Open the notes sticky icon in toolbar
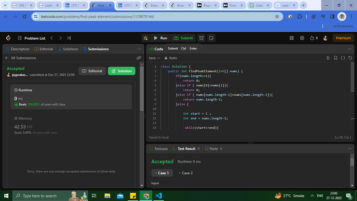The height and width of the screenshot is (201, 357). tap(211, 38)
